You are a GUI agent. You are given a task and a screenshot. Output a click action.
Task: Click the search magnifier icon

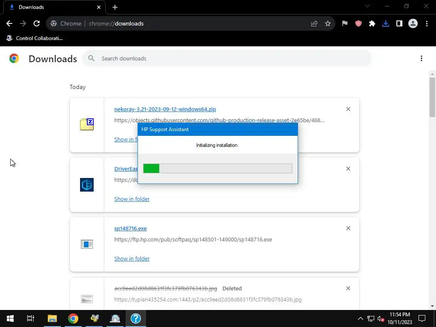click(91, 58)
